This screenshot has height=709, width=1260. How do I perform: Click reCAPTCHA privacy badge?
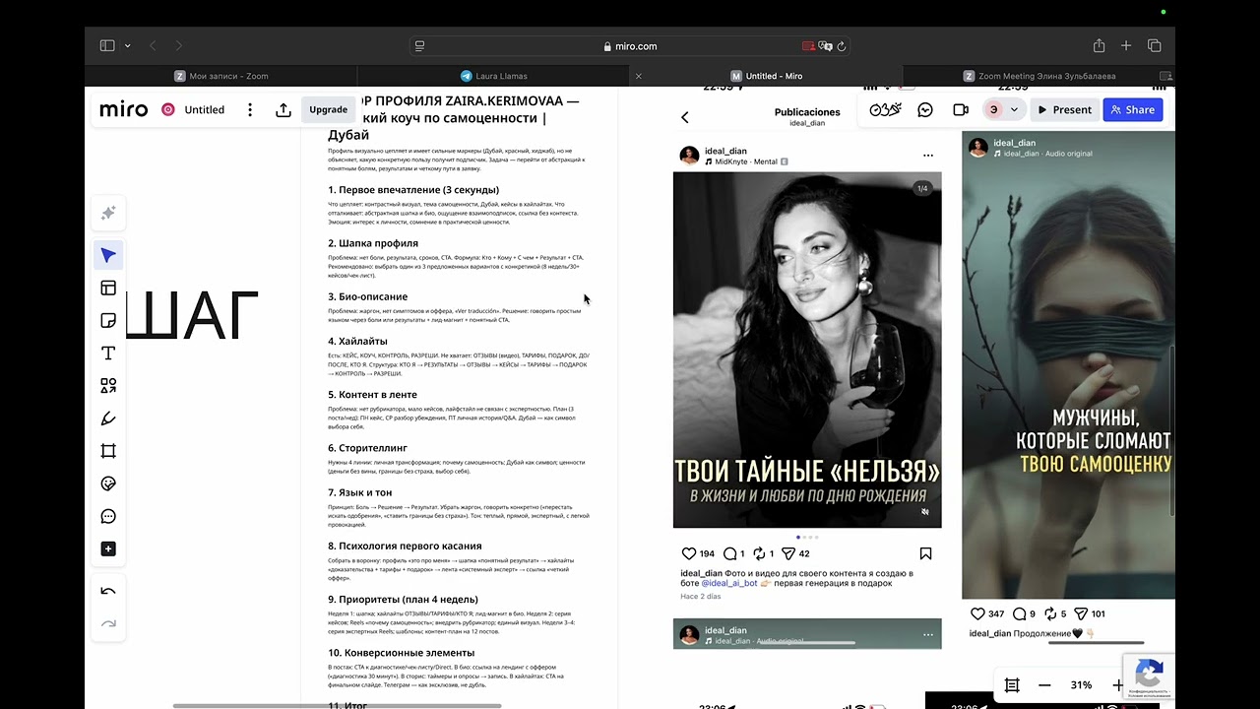point(1149,676)
